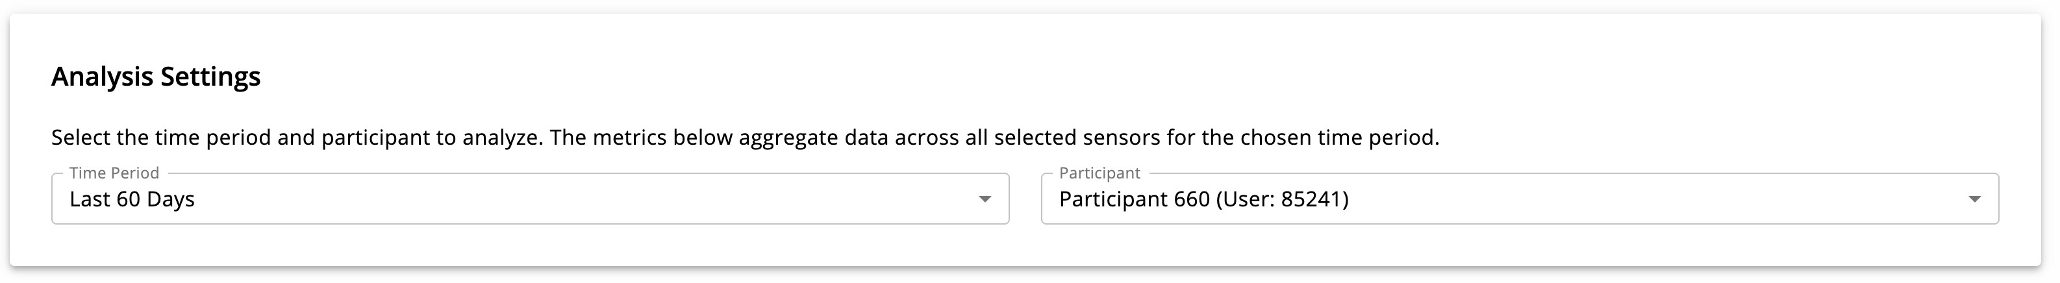Screen dimensions: 2060x283
Task: Click "Select the time period" instruction text
Action: pos(161,138)
